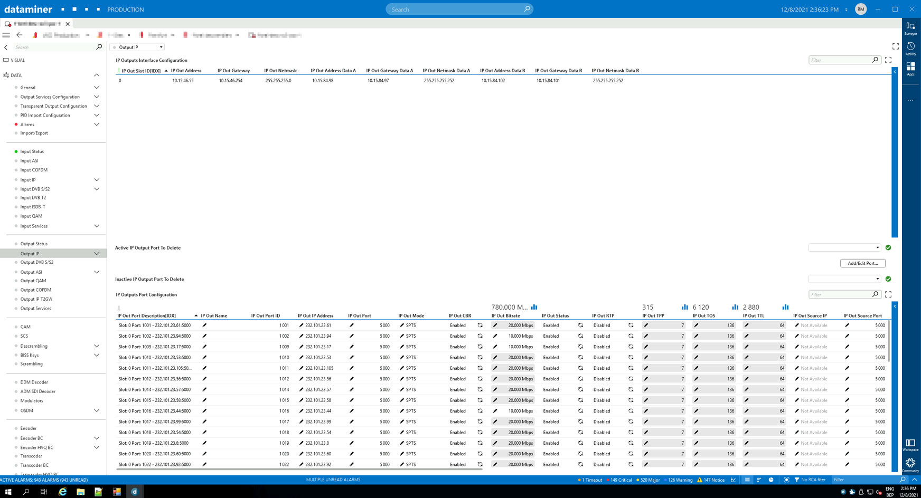Confirm Active IP Output Port deletion checkmark
Screen dimensions: 921x498
(x=888, y=247)
